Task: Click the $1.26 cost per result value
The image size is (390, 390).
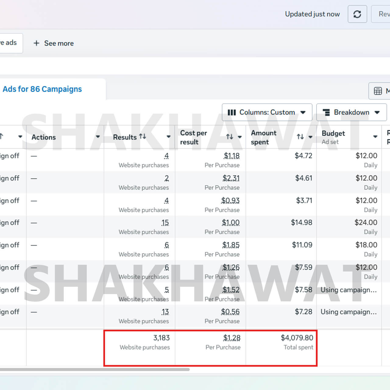Action: (231, 268)
